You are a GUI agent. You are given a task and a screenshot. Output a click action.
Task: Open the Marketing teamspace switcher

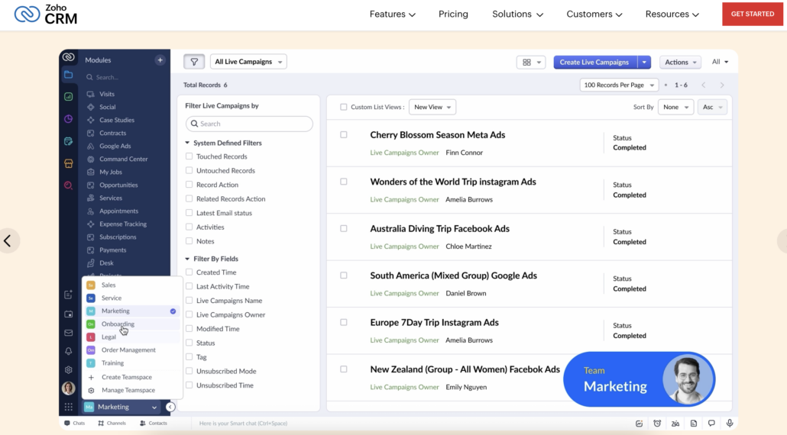point(121,407)
